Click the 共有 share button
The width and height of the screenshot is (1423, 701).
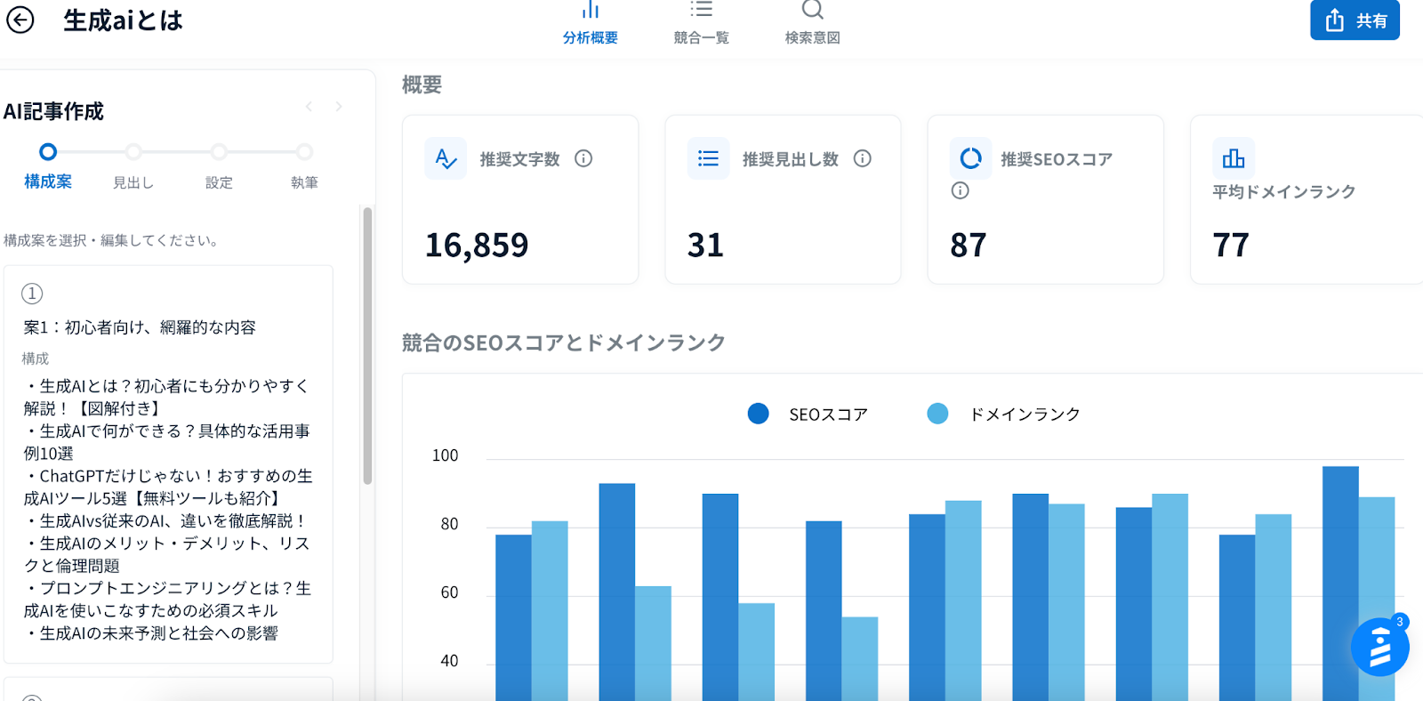pyautogui.click(x=1355, y=20)
